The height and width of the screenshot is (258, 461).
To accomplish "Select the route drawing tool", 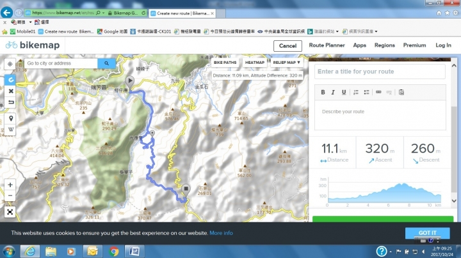I will [x=11, y=80].
